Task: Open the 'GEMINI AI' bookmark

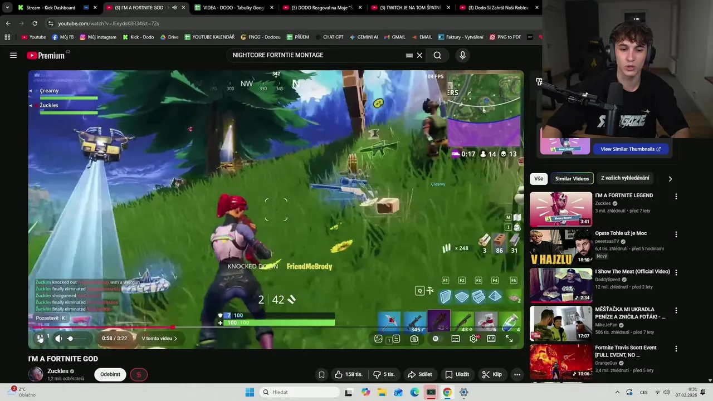Action: click(363, 37)
